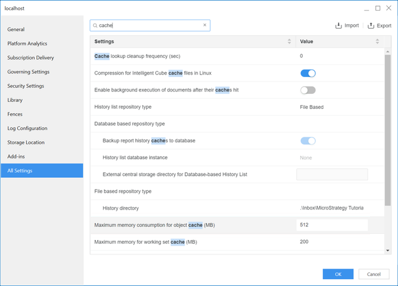Click the Import icon

point(339,25)
